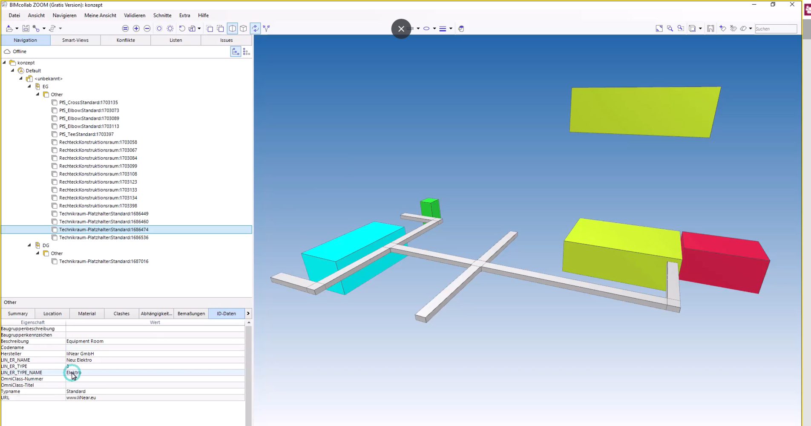Open dropdown arrow next to open file icon
Image resolution: width=811 pixels, height=426 pixels.
pos(17,29)
